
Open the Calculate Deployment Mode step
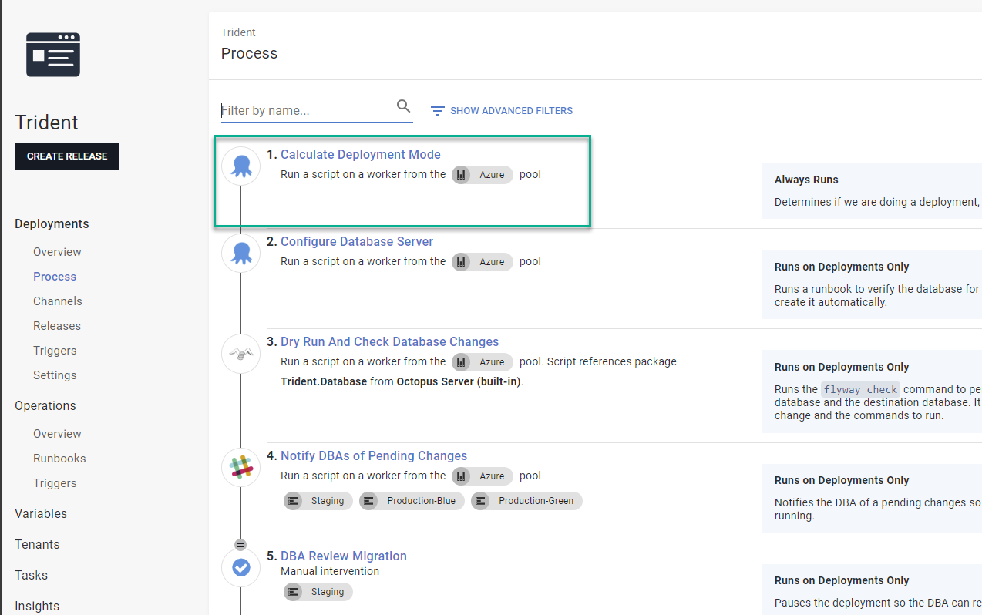click(360, 154)
